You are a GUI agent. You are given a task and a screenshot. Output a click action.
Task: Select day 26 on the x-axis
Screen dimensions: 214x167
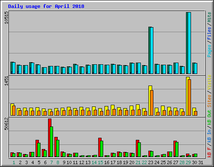click(x=169, y=162)
